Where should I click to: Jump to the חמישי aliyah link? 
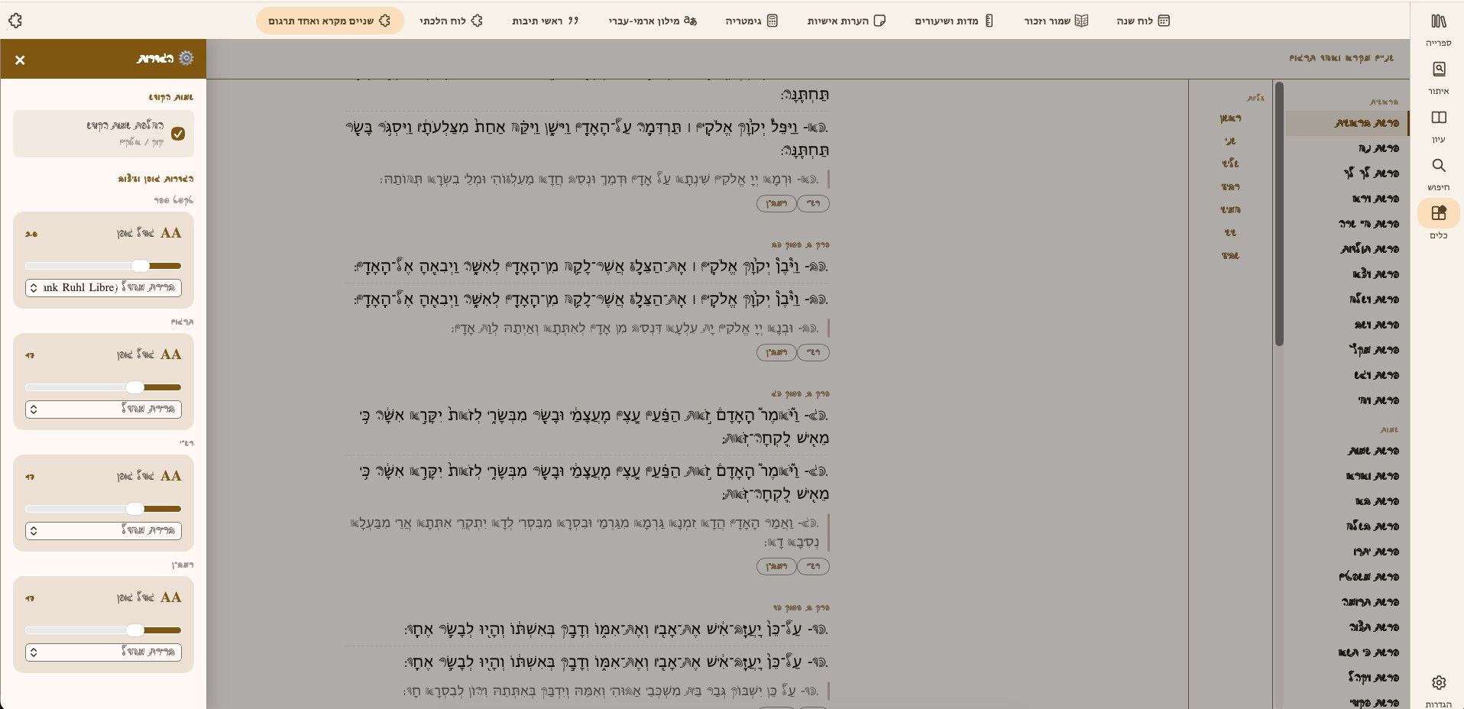pos(1230,209)
